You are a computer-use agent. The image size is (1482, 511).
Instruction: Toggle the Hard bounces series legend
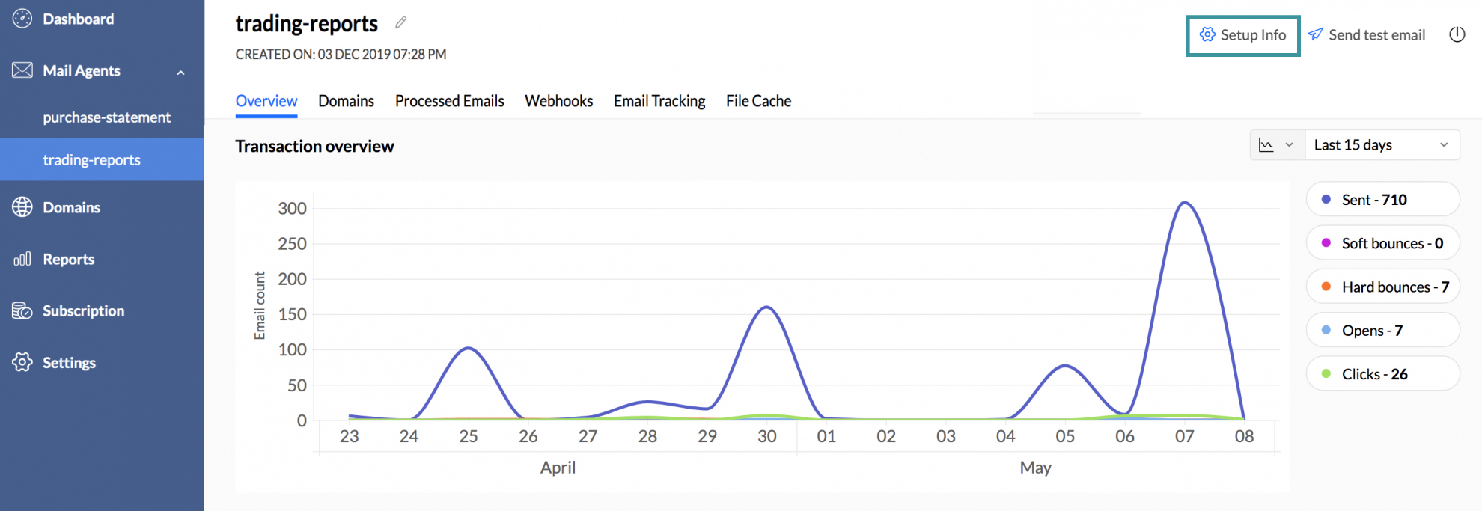pos(1382,287)
